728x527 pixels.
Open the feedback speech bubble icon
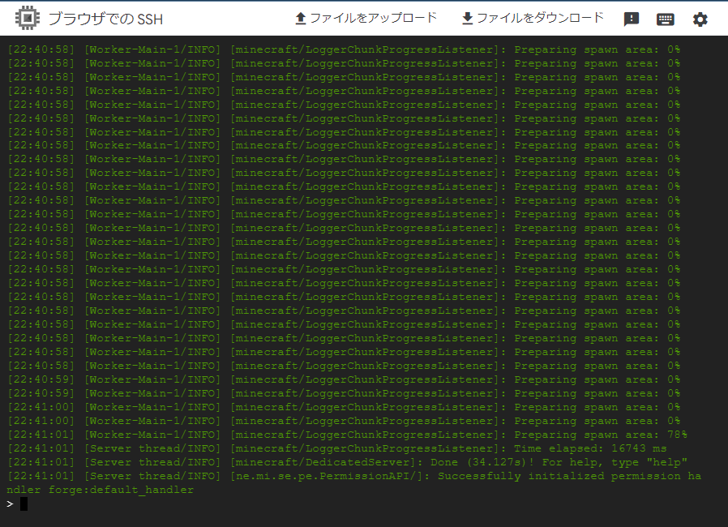pos(632,19)
